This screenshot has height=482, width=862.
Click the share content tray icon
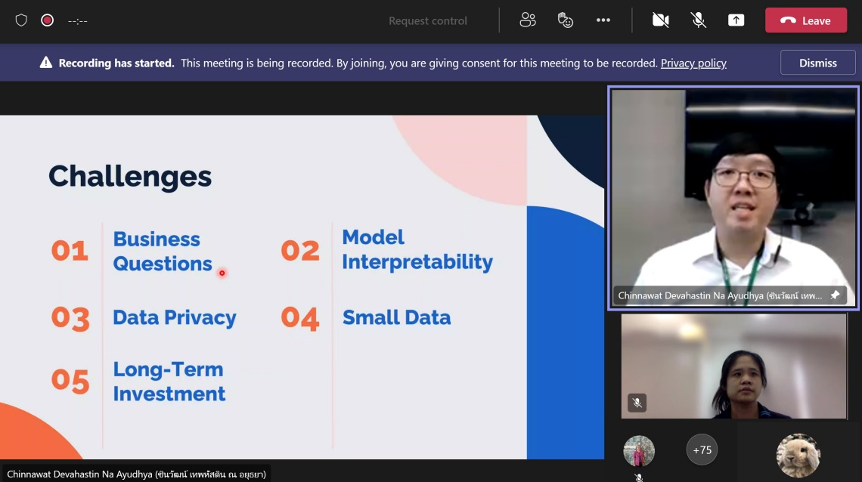736,20
